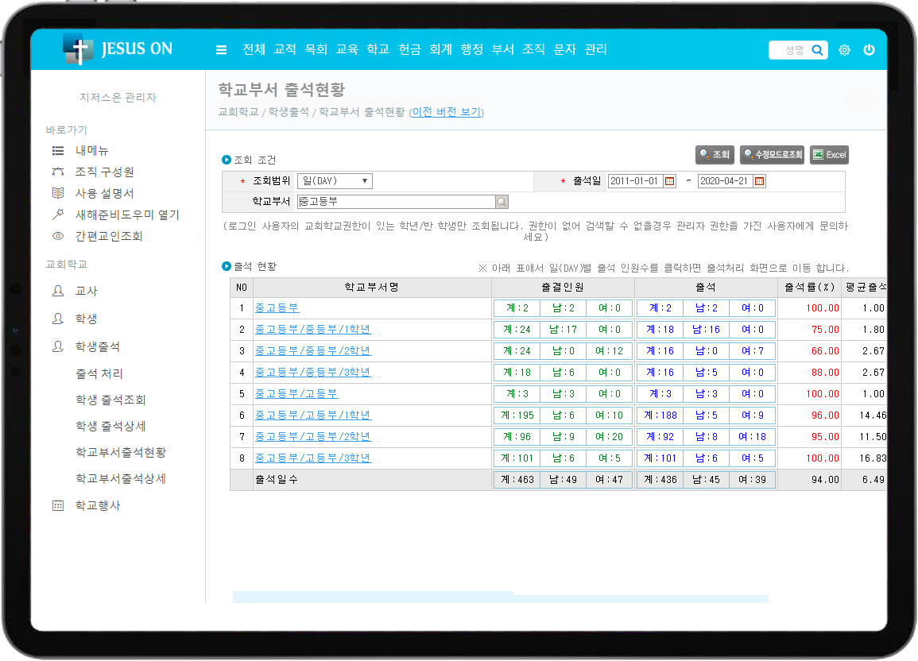The width and height of the screenshot is (918, 661).
Task: Open settings gear icon in header
Action: [844, 50]
